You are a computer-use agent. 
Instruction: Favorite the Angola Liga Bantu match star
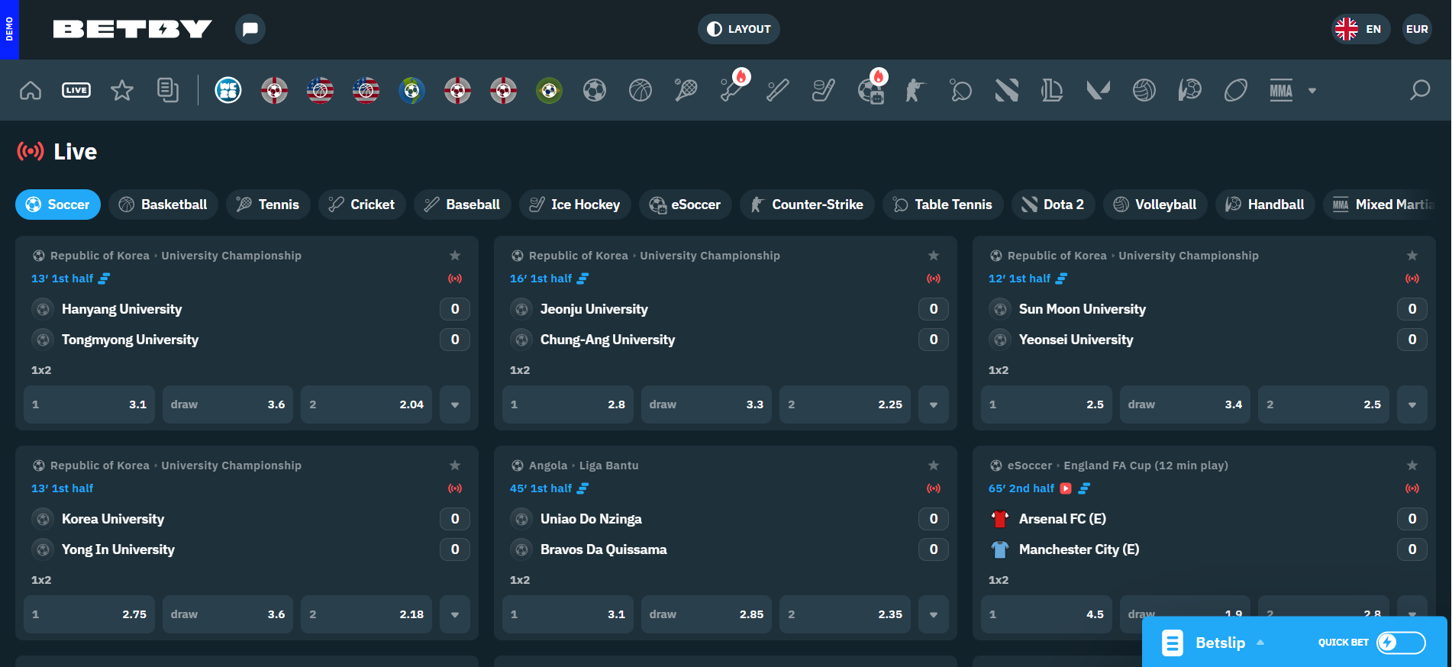[934, 466]
